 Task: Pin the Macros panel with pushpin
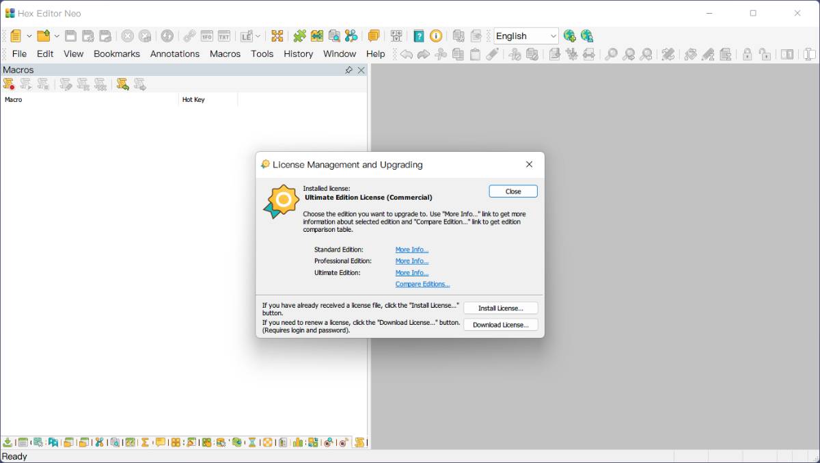click(x=348, y=70)
